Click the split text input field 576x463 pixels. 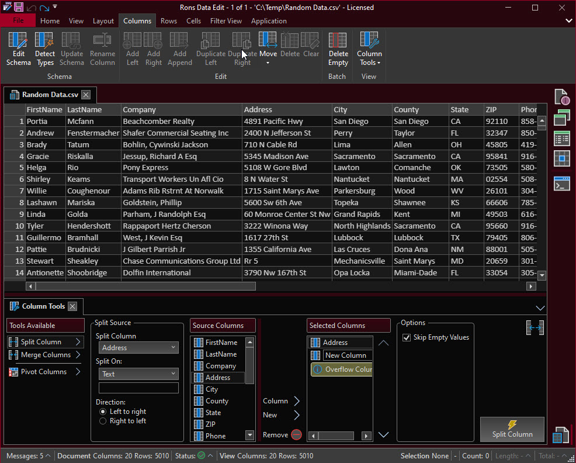point(138,388)
